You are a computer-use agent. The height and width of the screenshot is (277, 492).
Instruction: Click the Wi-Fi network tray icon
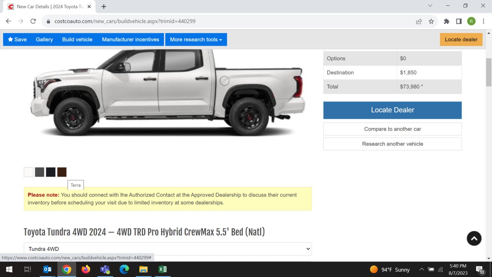pyautogui.click(x=441, y=269)
